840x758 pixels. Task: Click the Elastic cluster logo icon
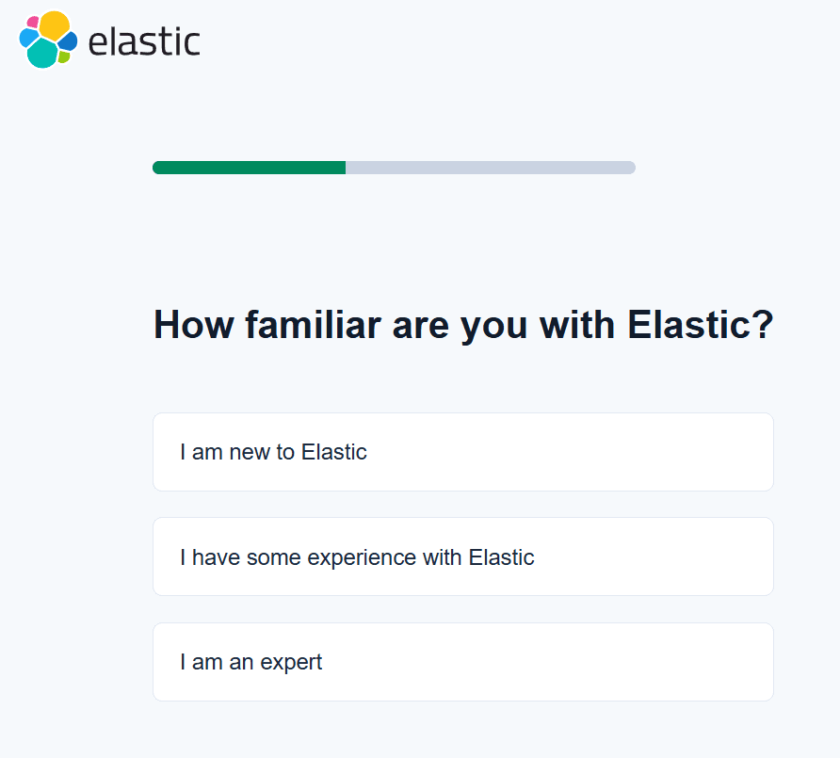coord(47,40)
